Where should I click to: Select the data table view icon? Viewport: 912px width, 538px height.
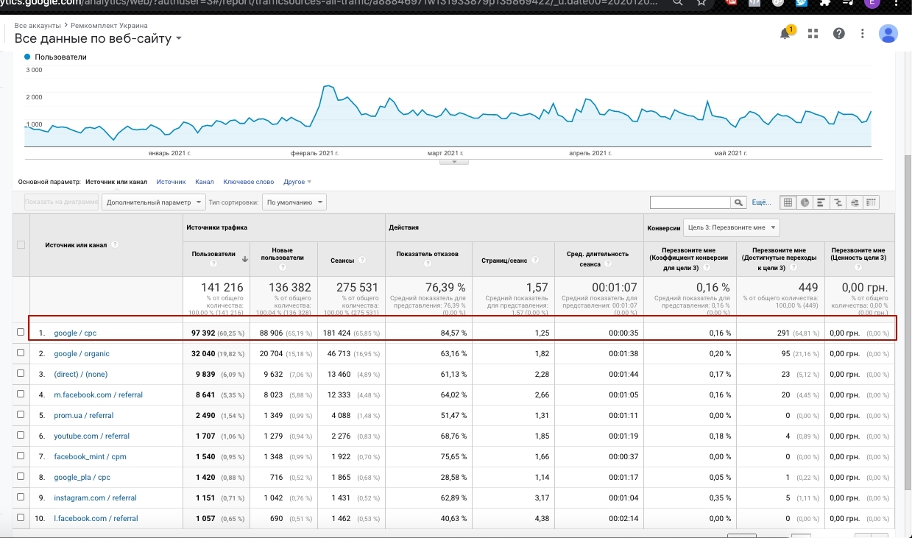coord(788,202)
